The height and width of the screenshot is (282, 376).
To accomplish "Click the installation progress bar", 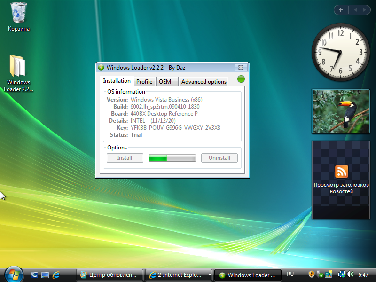I will pos(172,158).
